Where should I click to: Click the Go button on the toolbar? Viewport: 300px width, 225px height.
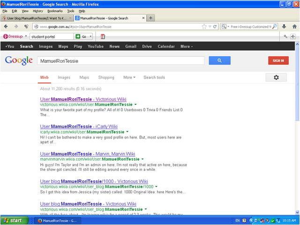coord(81,37)
